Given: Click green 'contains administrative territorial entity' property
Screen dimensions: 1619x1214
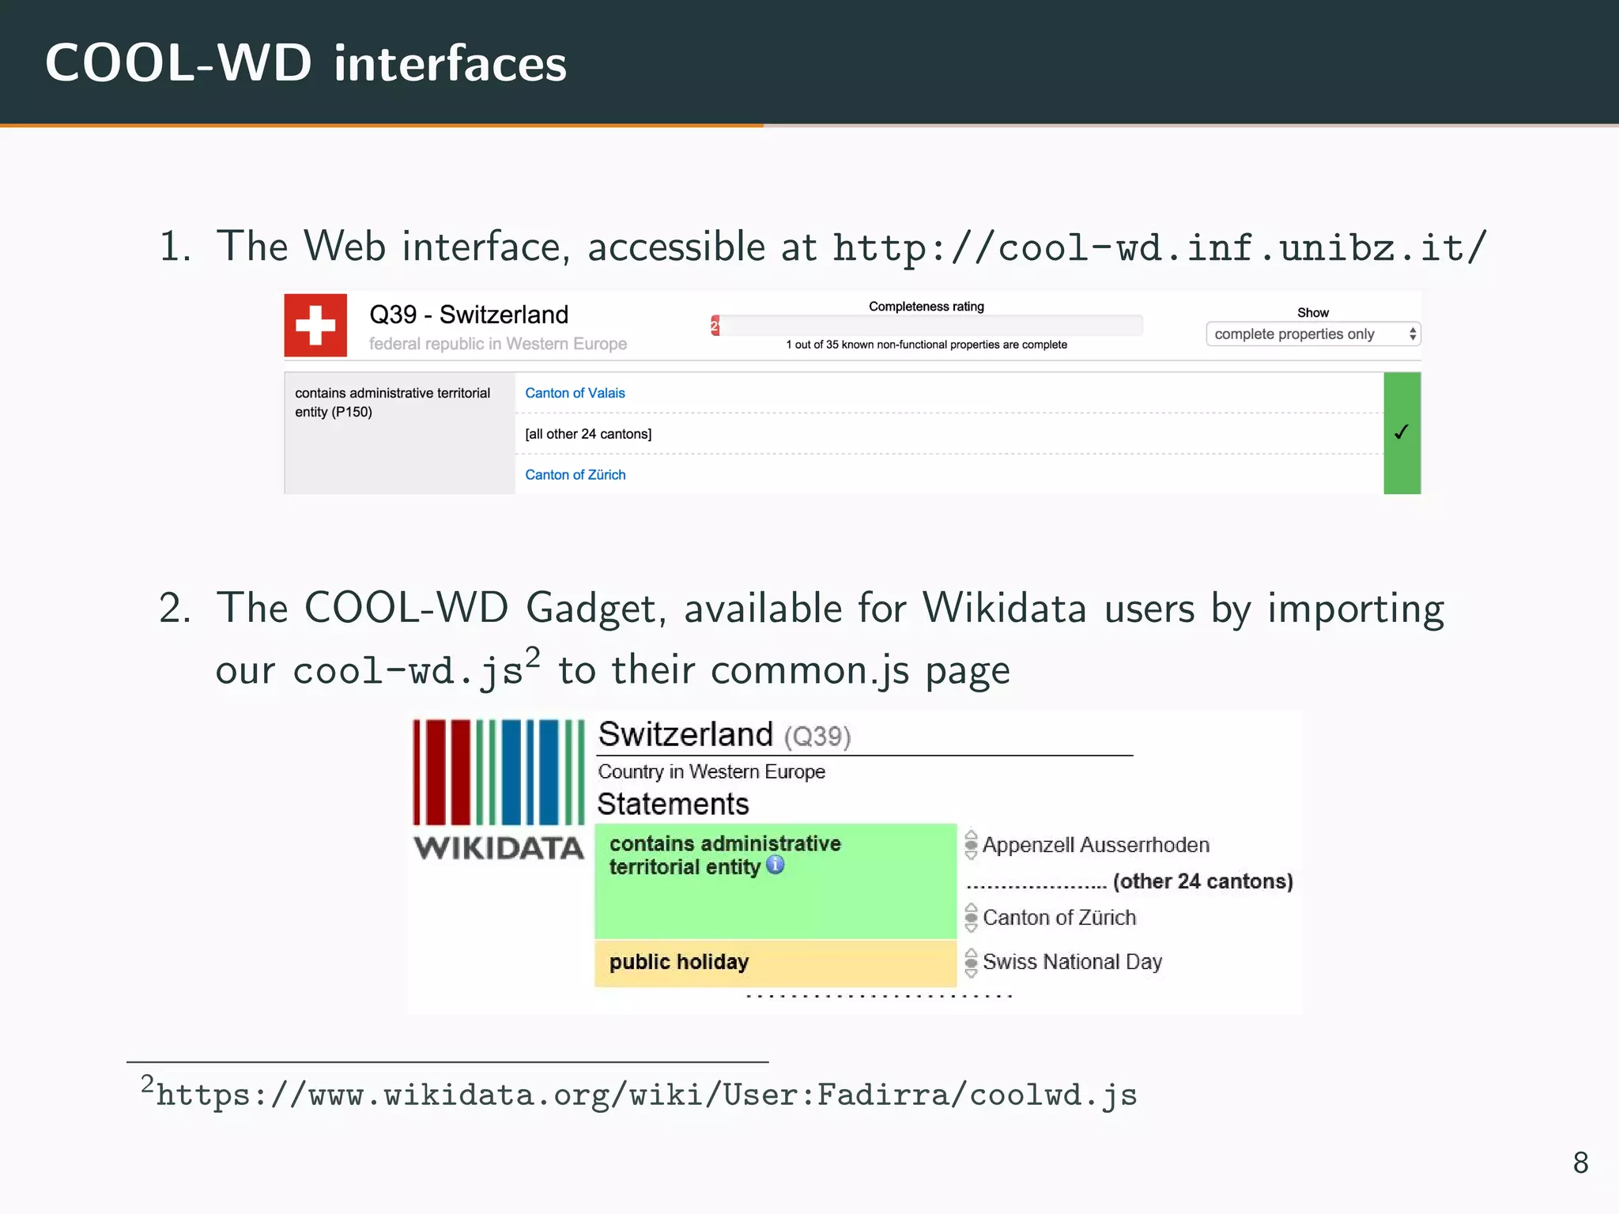Looking at the screenshot, I should coord(776,881).
